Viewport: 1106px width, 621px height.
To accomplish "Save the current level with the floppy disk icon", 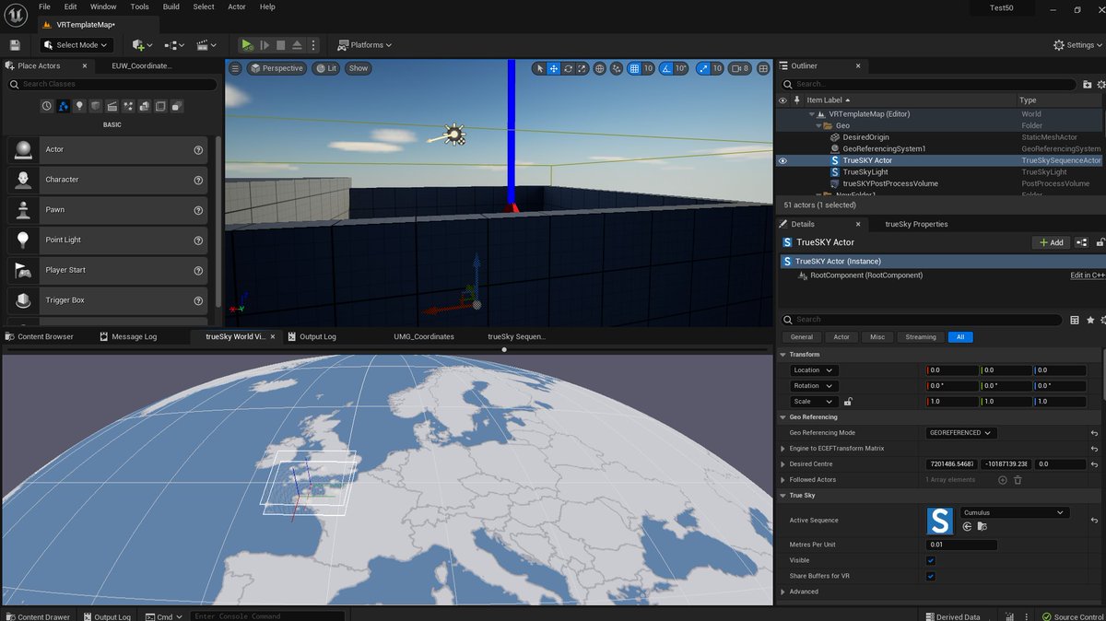I will tap(15, 44).
